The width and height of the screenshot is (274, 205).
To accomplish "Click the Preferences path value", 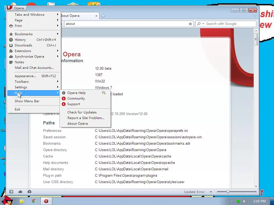I will (x=141, y=131).
